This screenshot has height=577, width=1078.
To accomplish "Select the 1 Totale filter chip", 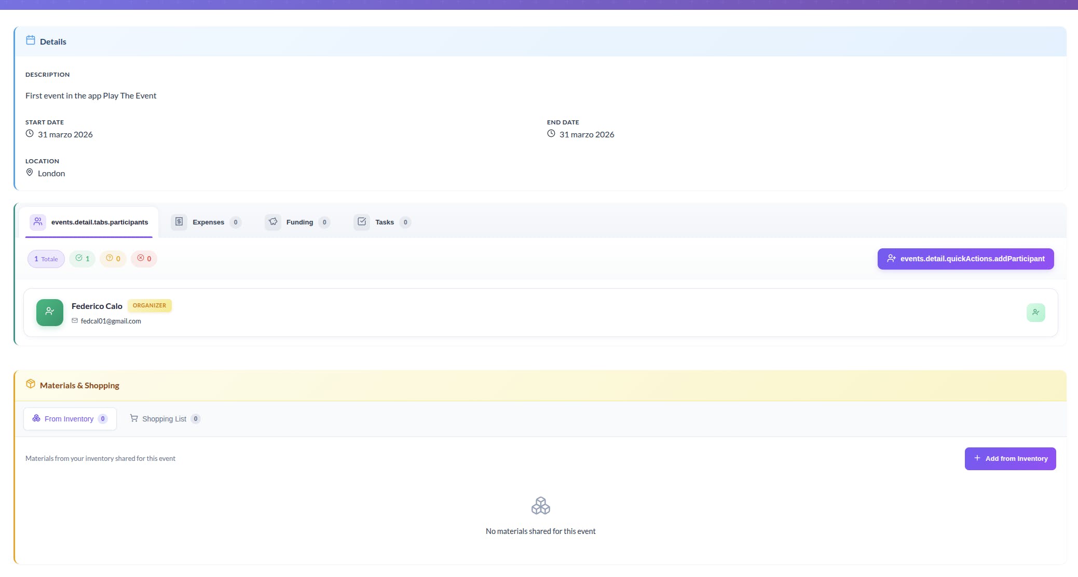I will [46, 259].
